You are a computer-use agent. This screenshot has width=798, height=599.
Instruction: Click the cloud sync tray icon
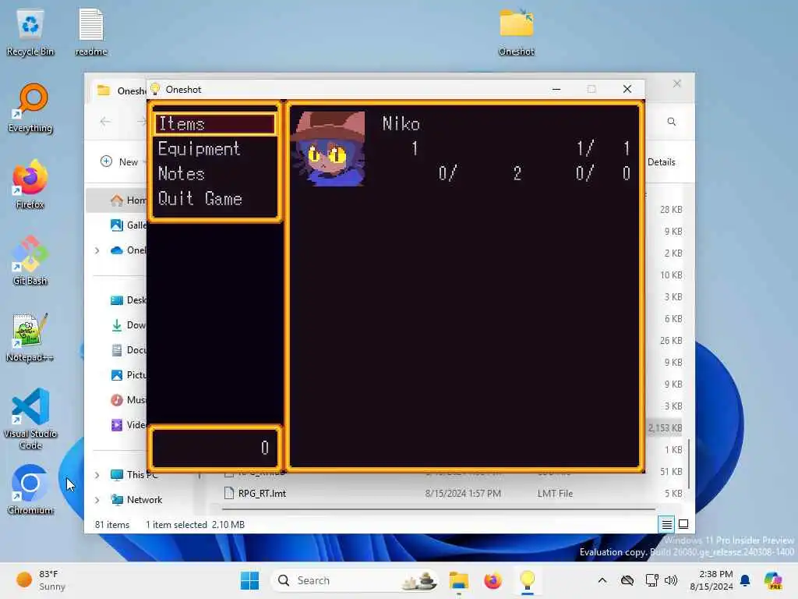pos(627,580)
